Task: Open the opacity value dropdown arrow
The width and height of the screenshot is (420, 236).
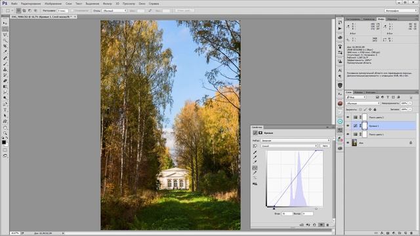Action: (x=410, y=104)
